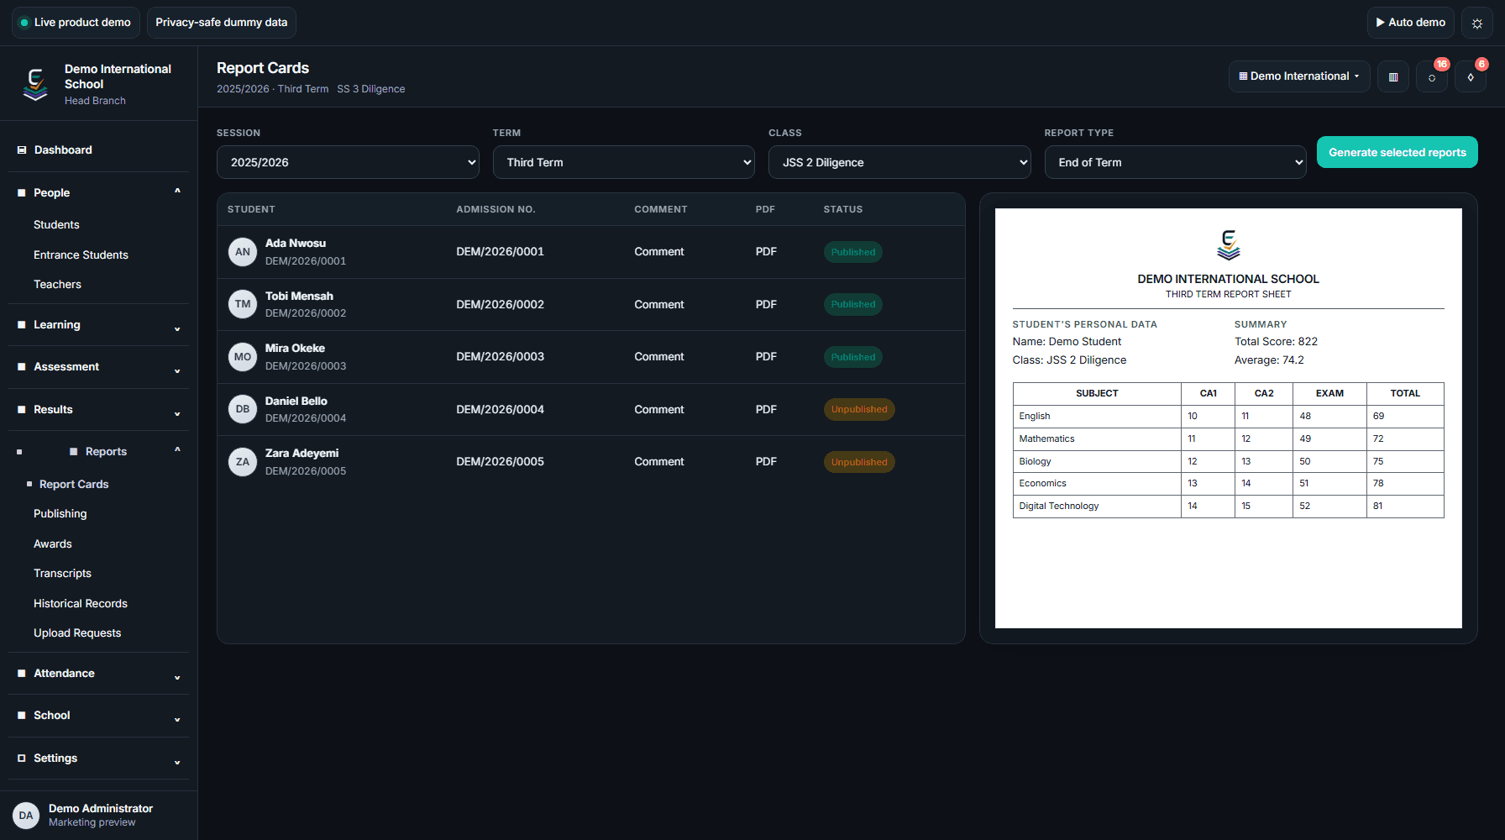Screen dimensions: 1505x840
Task: Click the DA avatar for Demo Administrator
Action: point(26,816)
